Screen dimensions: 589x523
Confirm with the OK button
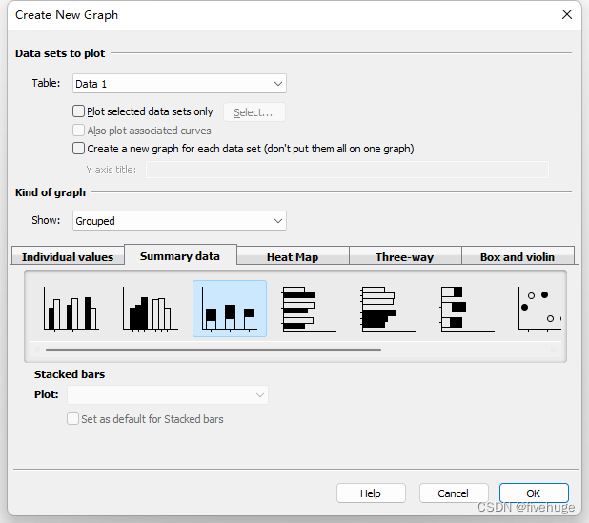click(x=534, y=493)
